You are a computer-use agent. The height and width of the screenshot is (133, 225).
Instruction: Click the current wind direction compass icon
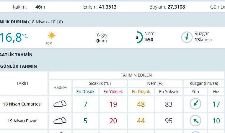[x=187, y=37]
